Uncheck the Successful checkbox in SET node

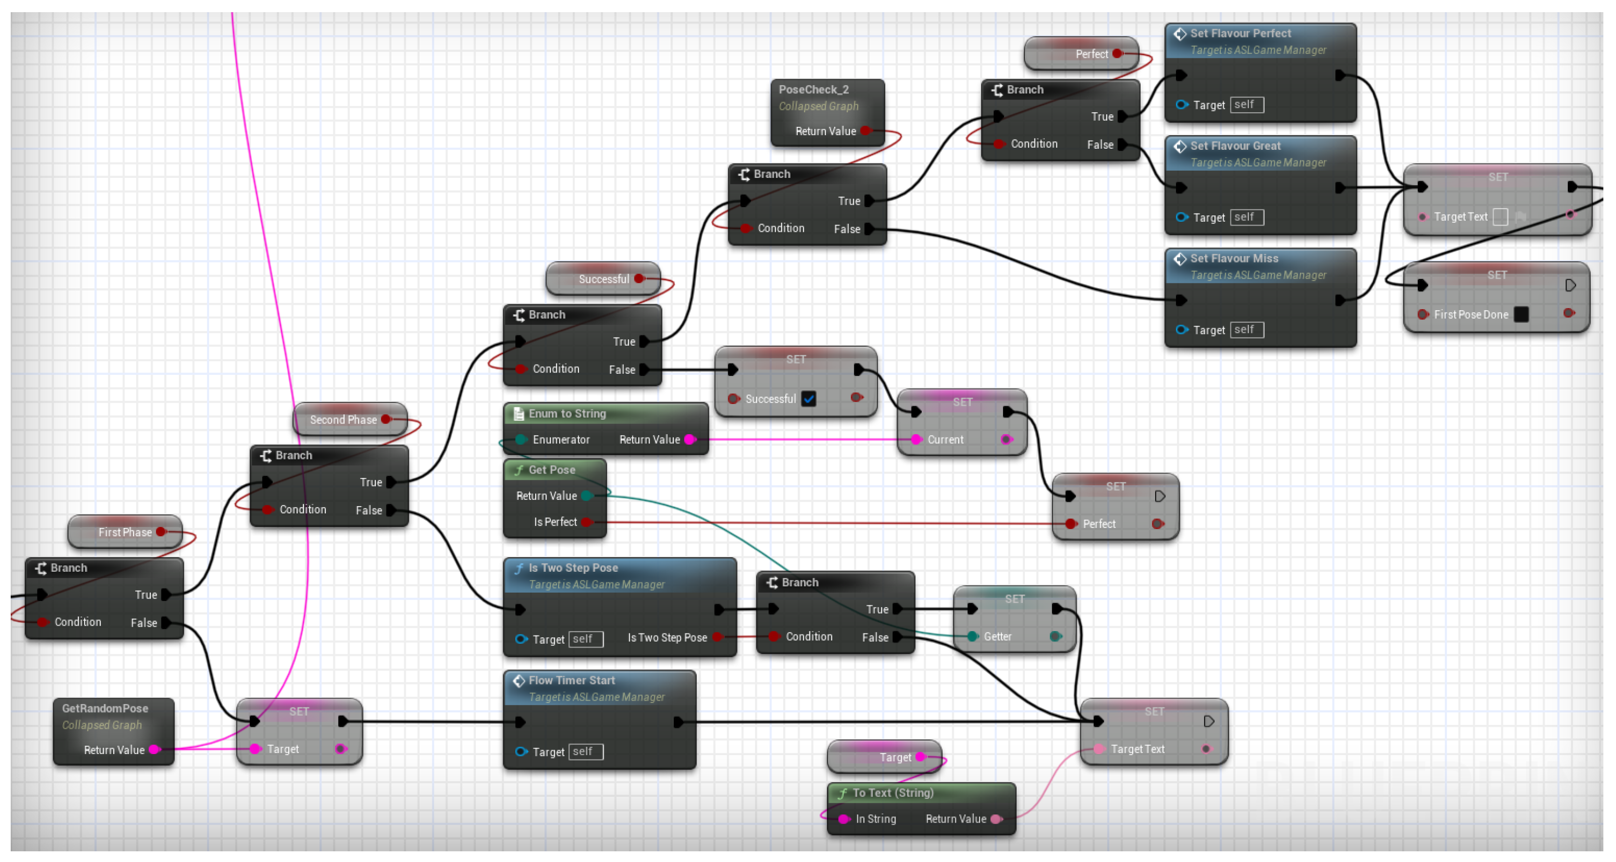coord(808,399)
